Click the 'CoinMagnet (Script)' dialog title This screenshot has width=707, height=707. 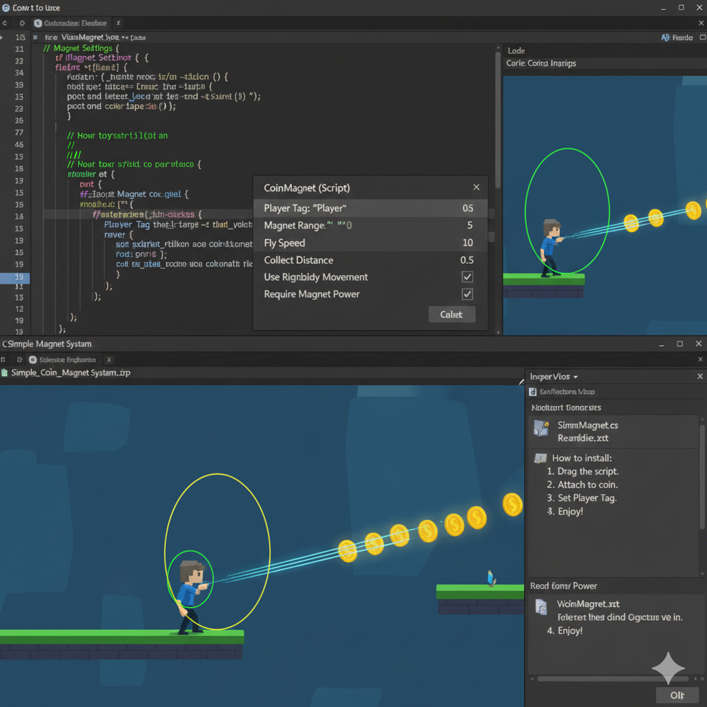307,188
